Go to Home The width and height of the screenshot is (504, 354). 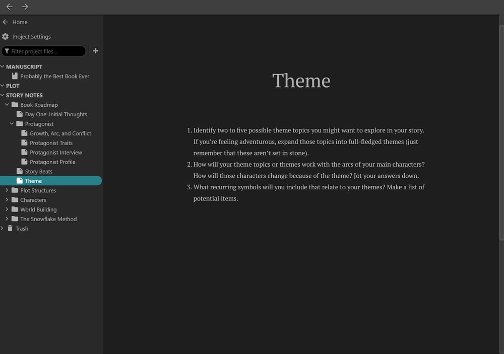tap(20, 22)
